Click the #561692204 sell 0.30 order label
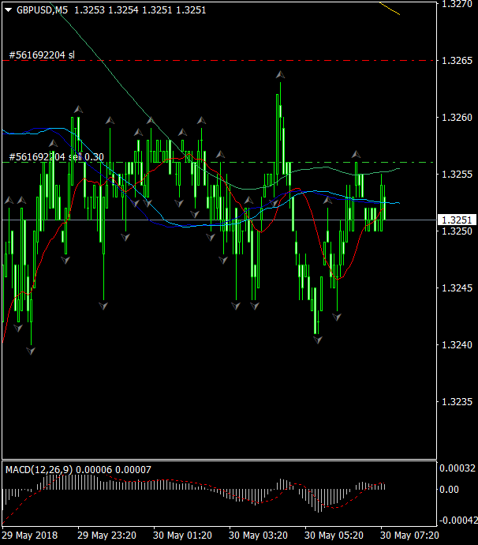 click(57, 156)
